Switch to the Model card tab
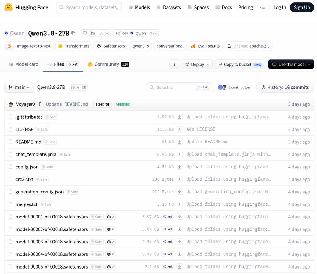The image size is (317, 274). click(x=24, y=64)
